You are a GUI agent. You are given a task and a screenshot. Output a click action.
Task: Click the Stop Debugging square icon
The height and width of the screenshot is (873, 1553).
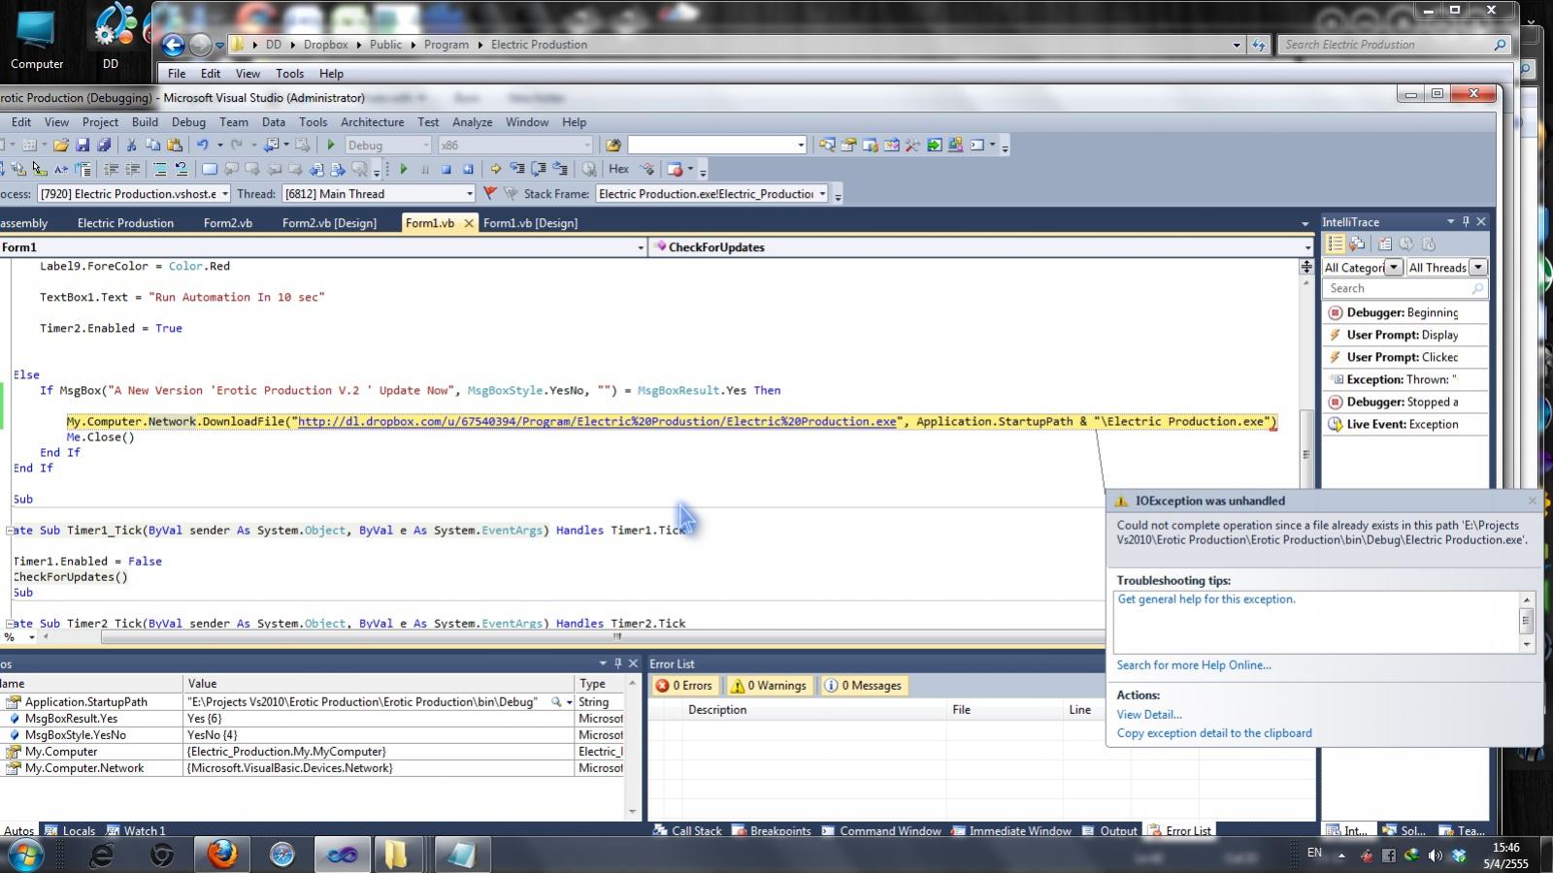(446, 169)
